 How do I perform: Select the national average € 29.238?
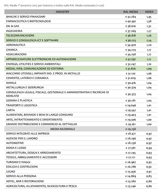click(131, 129)
